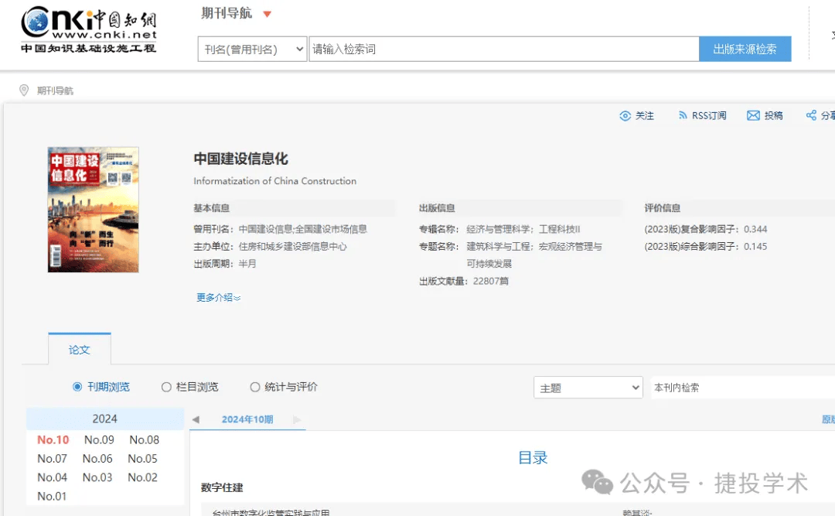Screen dimensions: 835x516
Task: Click the 出版来源检索 search button
Action: point(745,49)
